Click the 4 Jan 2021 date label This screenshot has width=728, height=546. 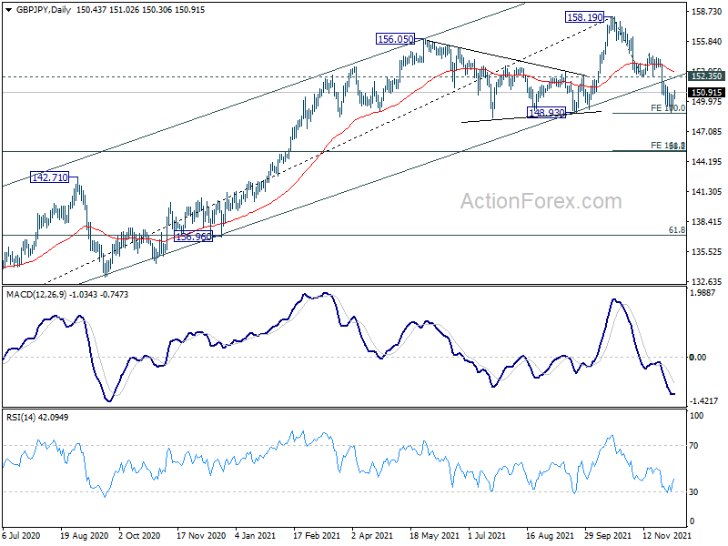tap(257, 536)
